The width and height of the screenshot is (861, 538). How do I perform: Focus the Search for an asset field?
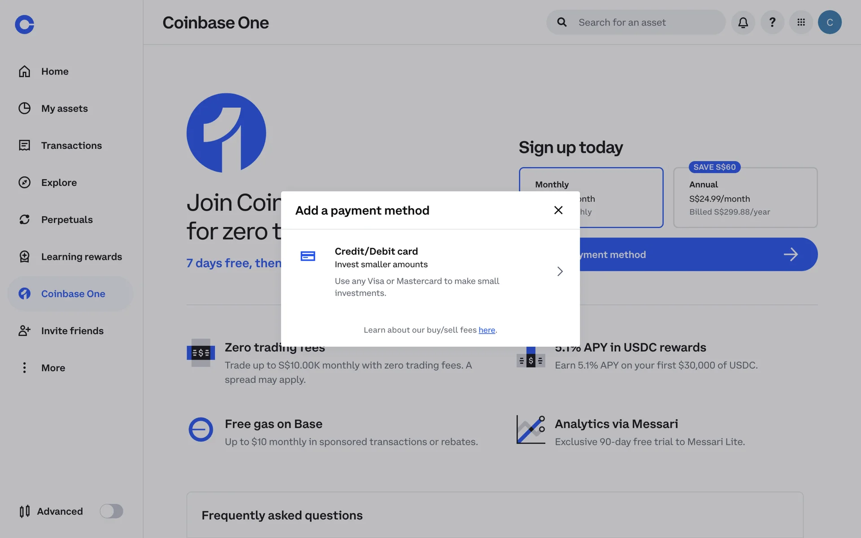click(636, 22)
